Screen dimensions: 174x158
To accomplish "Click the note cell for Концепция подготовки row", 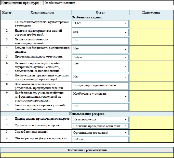I will point(152,24).
